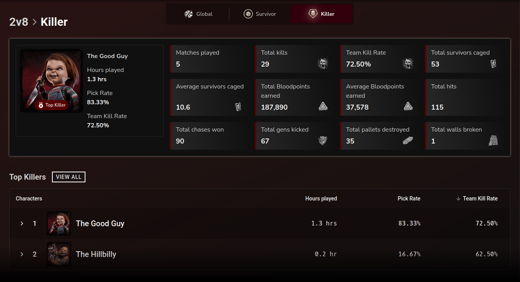Viewport: 520px width, 282px height.
Task: Expand The Hillbilly row chevron
Action: [22, 254]
